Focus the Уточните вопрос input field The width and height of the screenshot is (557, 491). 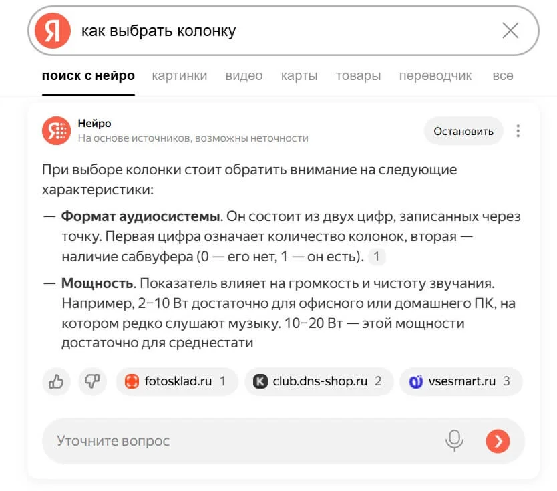[x=240, y=440]
